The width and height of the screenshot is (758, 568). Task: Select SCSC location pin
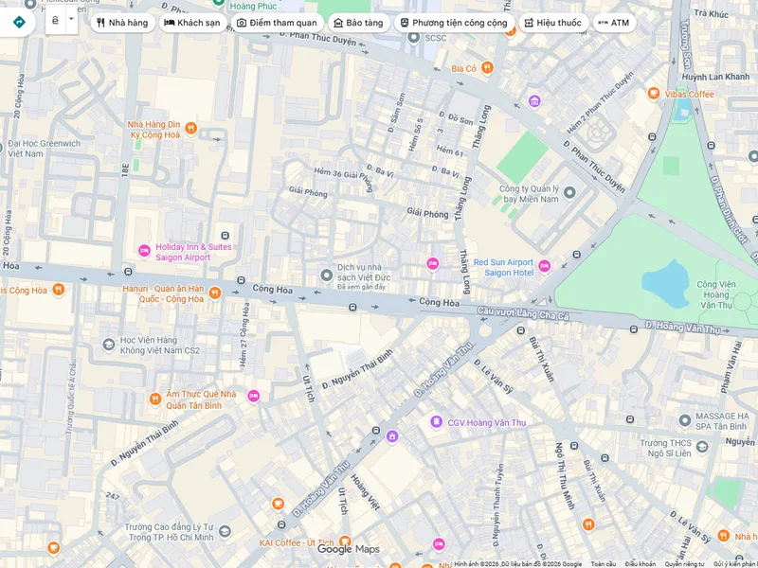413,37
